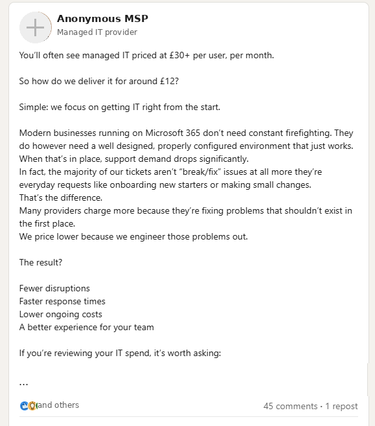Viewport: 375px width, 426px height.
Task: Click the placeholder avatar with plus sign
Action: tap(36, 27)
